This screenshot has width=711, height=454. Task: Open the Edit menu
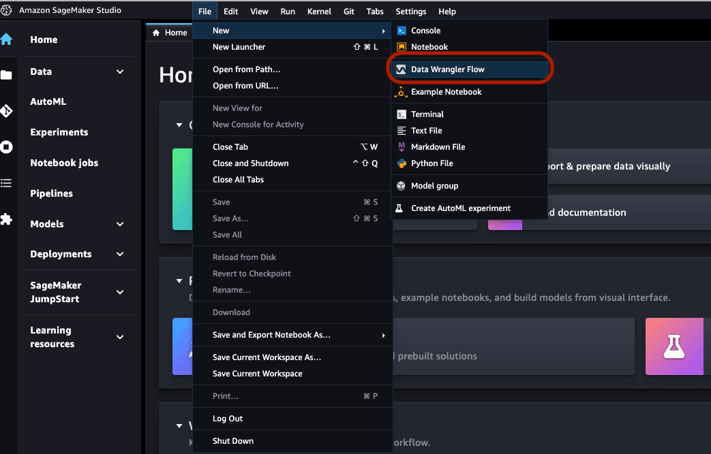[231, 12]
